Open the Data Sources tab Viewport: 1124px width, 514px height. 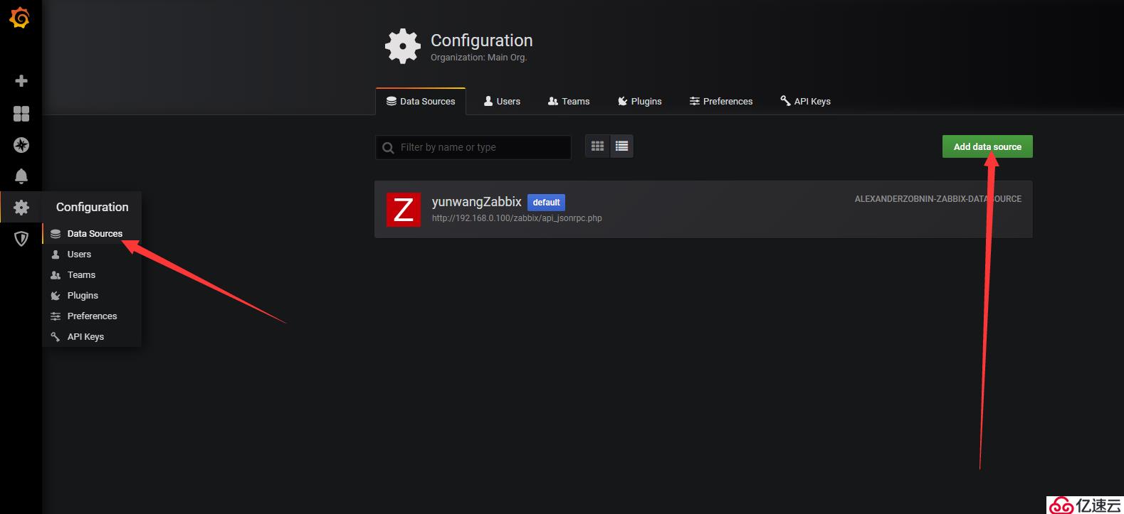(x=421, y=101)
